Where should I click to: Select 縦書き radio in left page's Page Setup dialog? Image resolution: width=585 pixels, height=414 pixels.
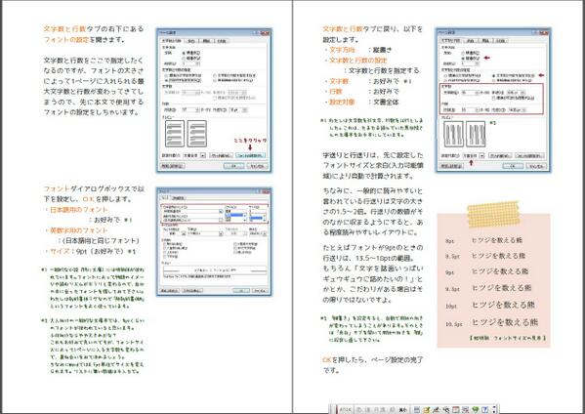coord(191,59)
